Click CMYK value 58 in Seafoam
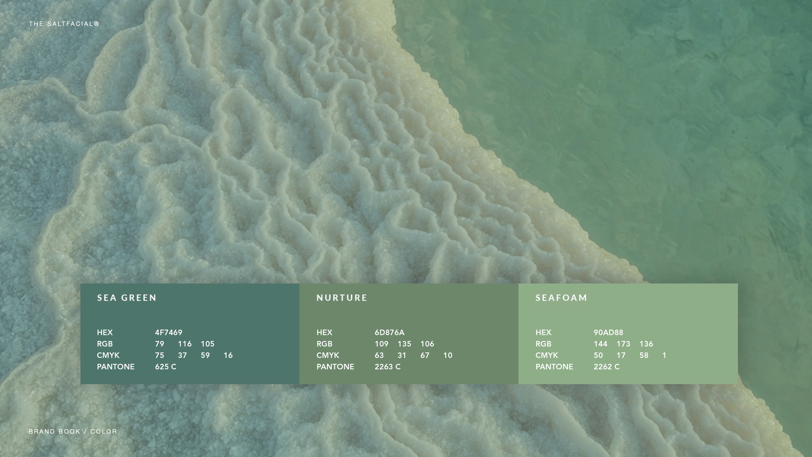Viewport: 812px width, 457px height. click(x=644, y=355)
